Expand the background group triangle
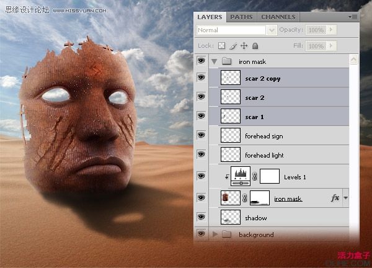372x268 pixels. point(215,234)
